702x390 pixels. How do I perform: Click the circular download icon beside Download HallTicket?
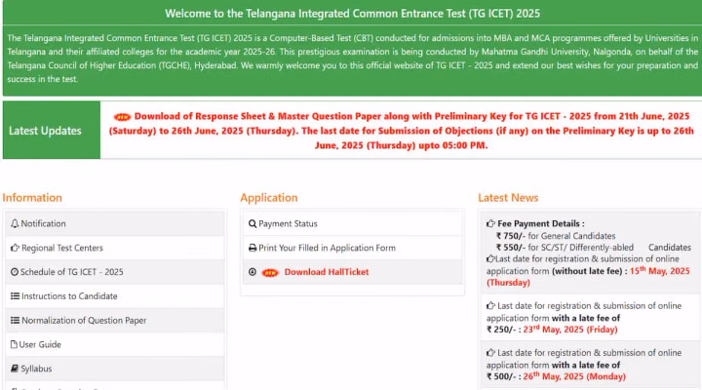pos(253,272)
